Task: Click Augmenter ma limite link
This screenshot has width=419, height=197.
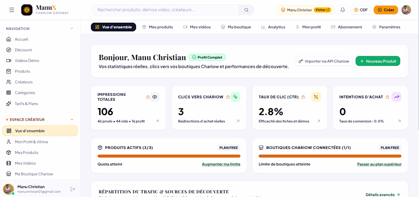Action: point(221,164)
